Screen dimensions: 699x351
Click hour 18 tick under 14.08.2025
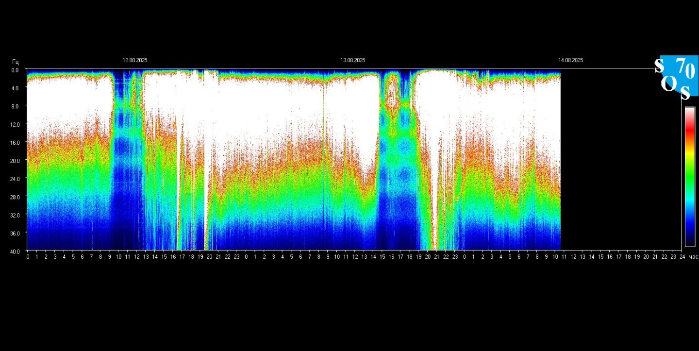click(628, 257)
